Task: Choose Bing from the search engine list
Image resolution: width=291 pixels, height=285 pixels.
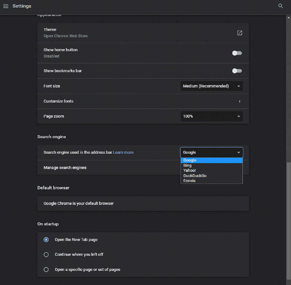Action: [x=211, y=166]
